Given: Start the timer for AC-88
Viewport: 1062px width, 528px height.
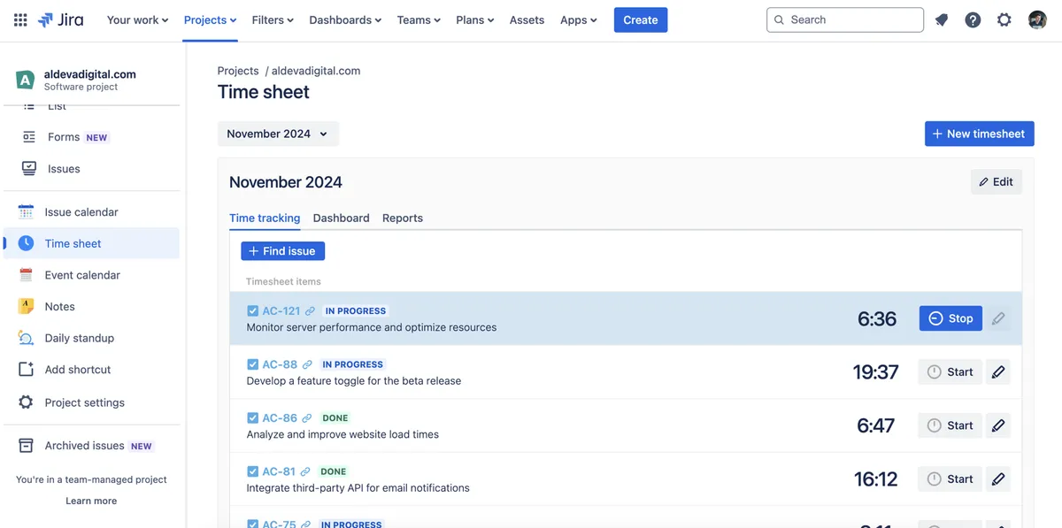Looking at the screenshot, I should coord(950,372).
